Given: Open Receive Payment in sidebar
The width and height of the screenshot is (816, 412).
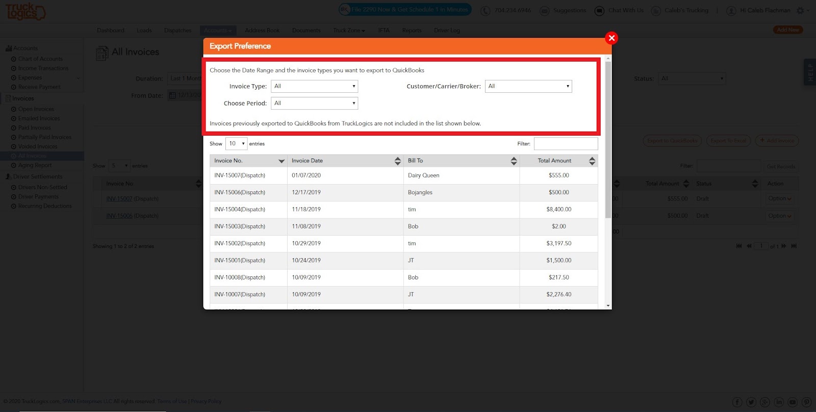Looking at the screenshot, I should click(x=39, y=87).
